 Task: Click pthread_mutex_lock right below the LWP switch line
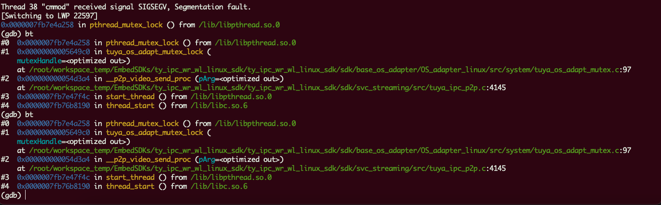point(126,25)
